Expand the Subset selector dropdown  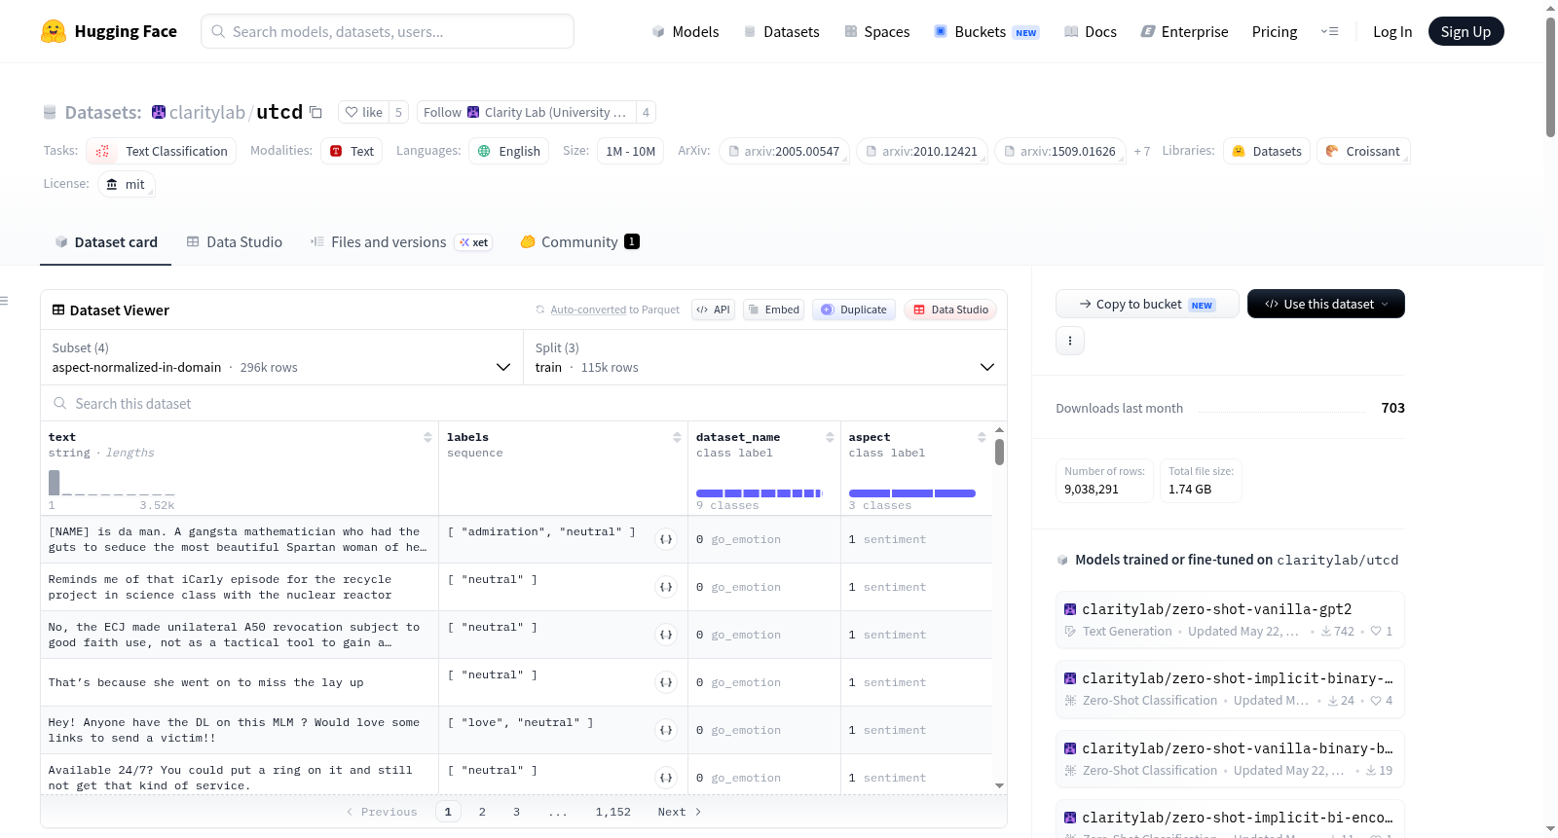tap(281, 358)
